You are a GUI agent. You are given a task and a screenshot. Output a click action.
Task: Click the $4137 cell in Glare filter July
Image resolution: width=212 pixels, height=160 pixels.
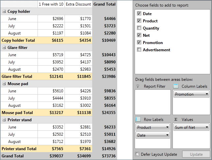point(78,62)
